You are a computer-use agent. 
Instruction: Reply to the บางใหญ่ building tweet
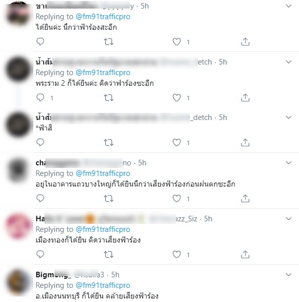pyautogui.click(x=40, y=198)
